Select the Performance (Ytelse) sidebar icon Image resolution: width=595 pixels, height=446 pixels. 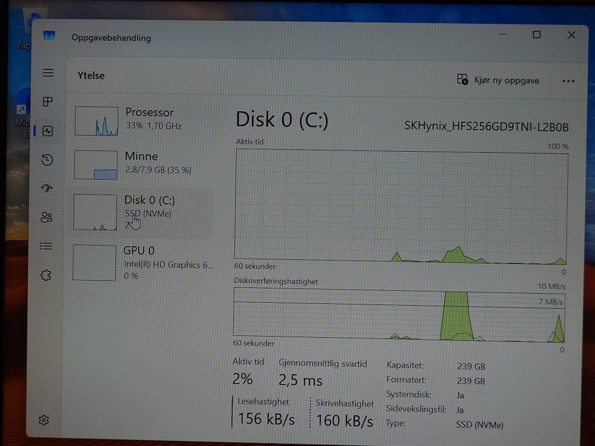[x=48, y=131]
